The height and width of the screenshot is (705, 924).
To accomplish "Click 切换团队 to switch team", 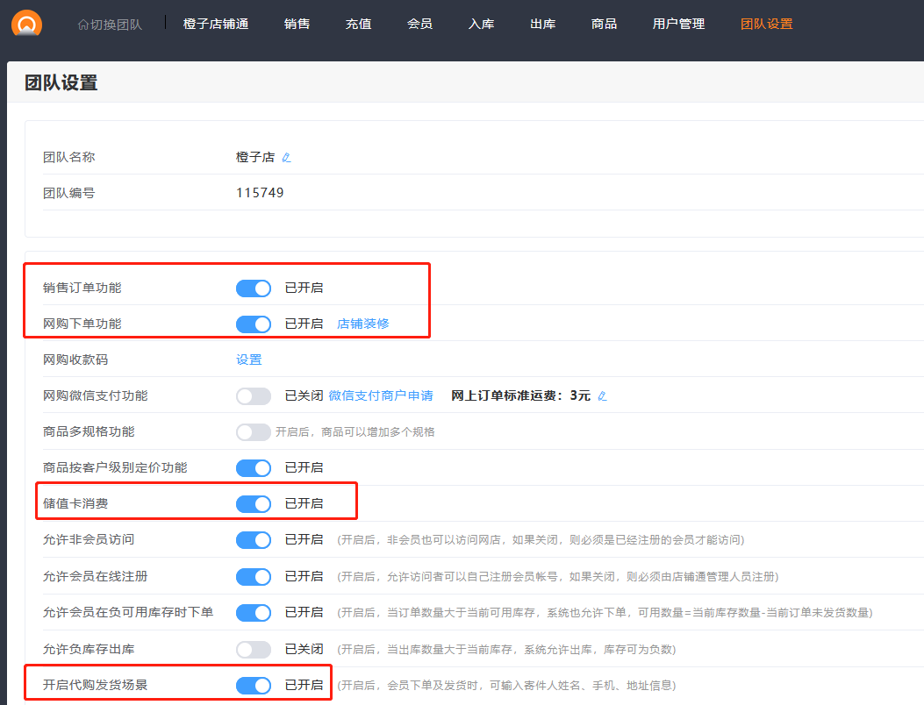I will [110, 25].
